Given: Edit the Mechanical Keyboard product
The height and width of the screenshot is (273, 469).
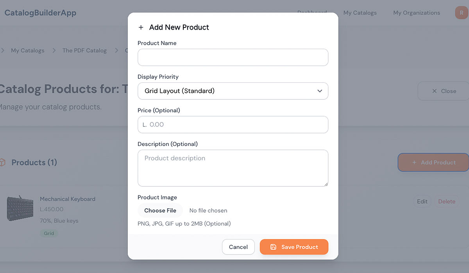Looking at the screenshot, I should (422, 202).
